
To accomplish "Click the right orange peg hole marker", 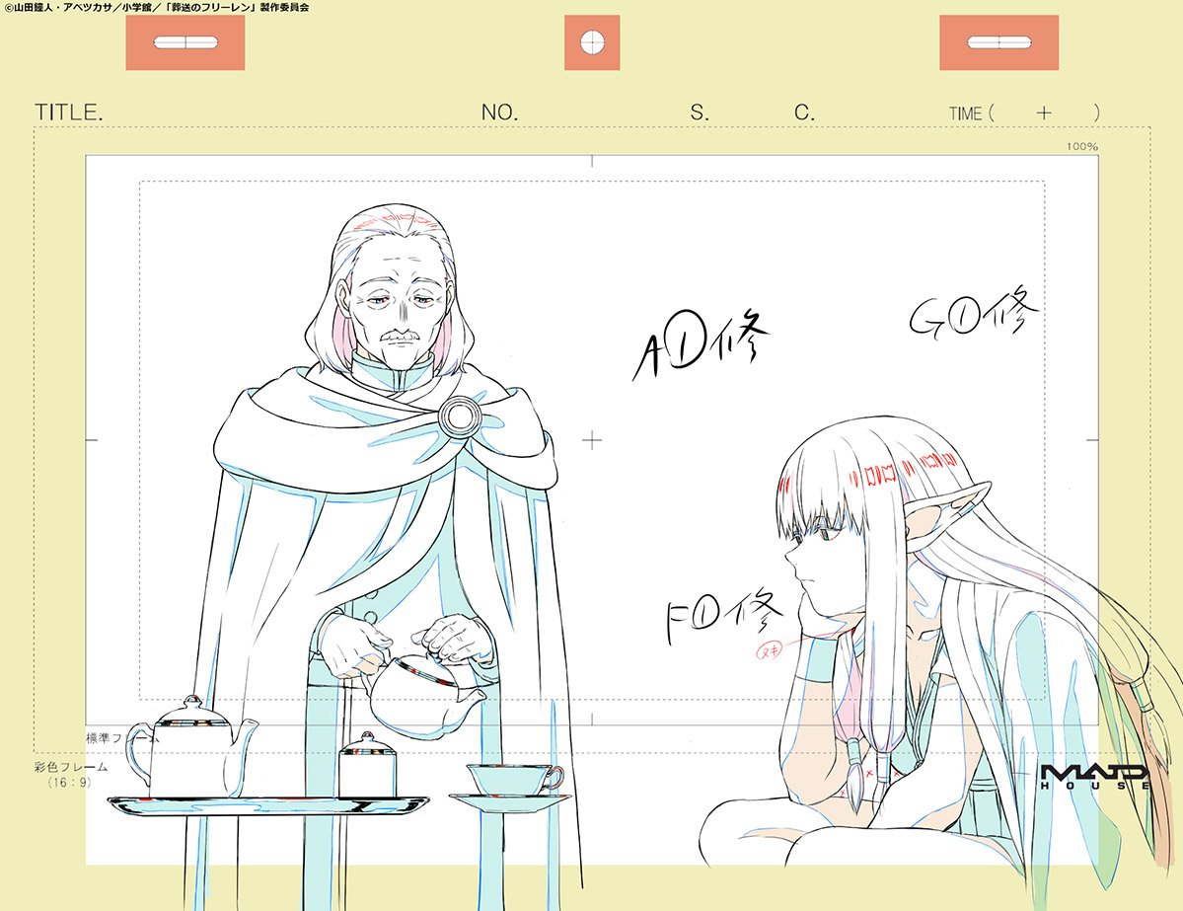I will (x=998, y=43).
